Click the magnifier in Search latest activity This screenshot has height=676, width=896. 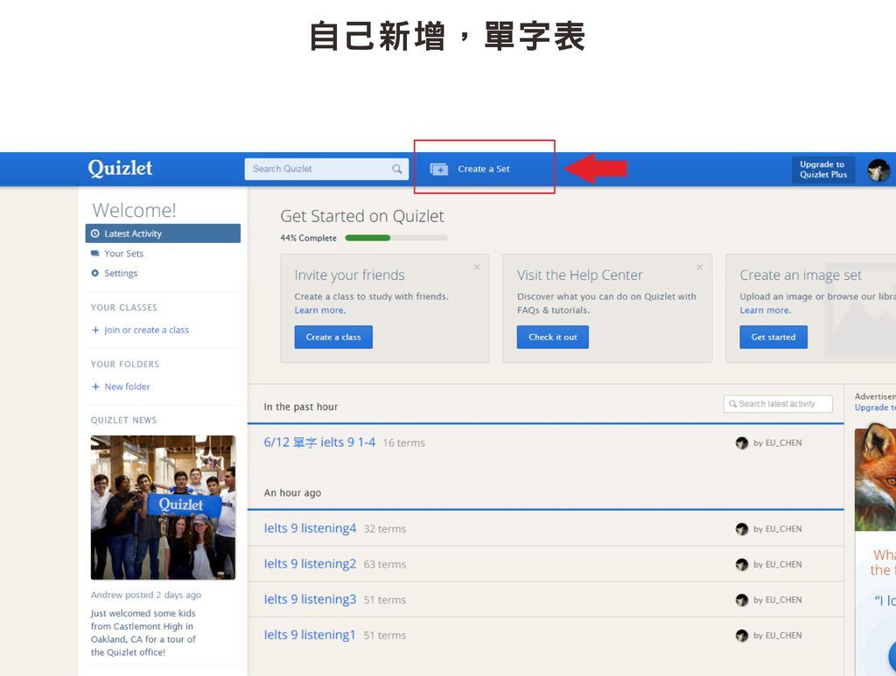coord(732,404)
